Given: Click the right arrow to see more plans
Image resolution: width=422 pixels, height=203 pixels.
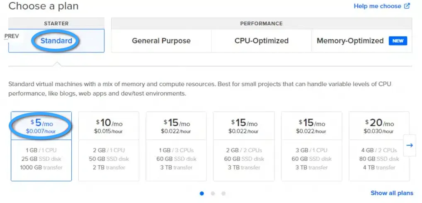Looking at the screenshot, I should 409,145.
